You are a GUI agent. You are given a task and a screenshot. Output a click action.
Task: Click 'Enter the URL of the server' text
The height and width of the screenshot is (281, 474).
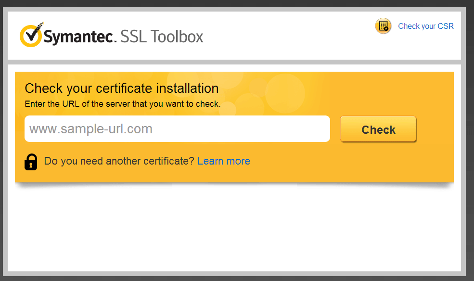pos(123,104)
